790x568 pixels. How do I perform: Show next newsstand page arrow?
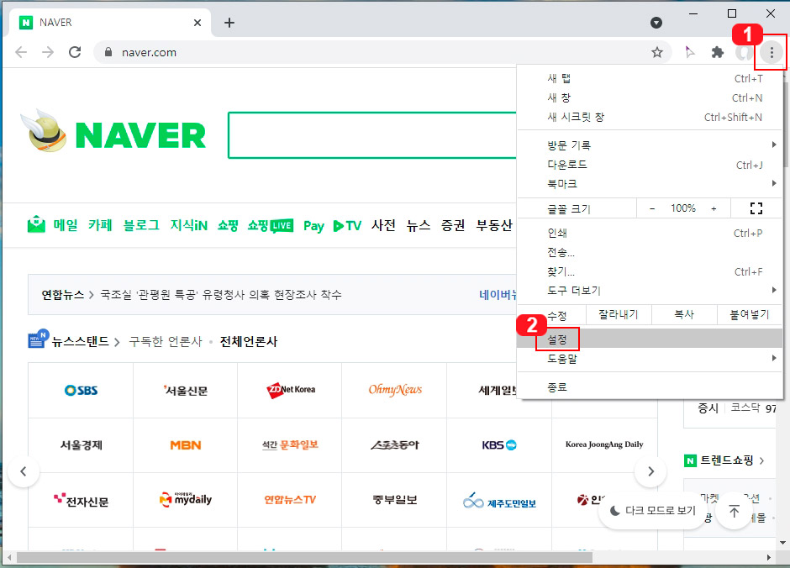651,471
